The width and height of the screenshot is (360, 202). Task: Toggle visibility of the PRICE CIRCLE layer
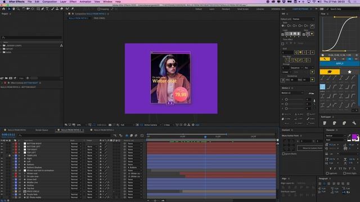[2, 191]
